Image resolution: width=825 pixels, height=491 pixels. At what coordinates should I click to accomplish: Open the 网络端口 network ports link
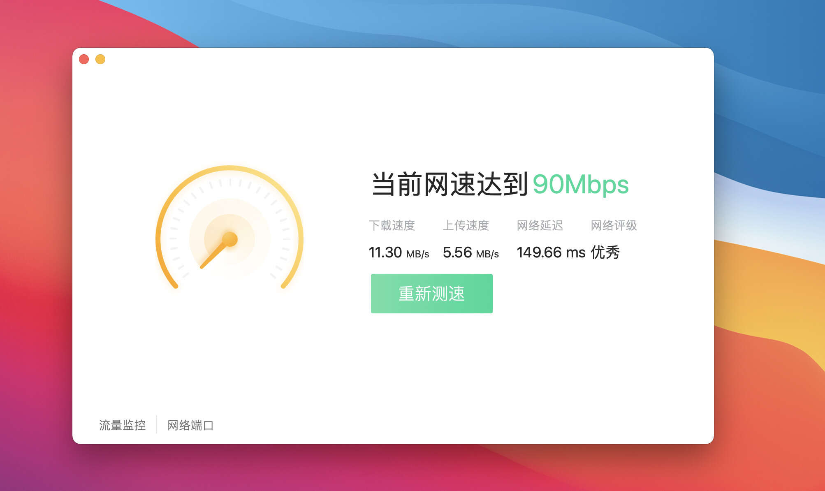point(190,425)
